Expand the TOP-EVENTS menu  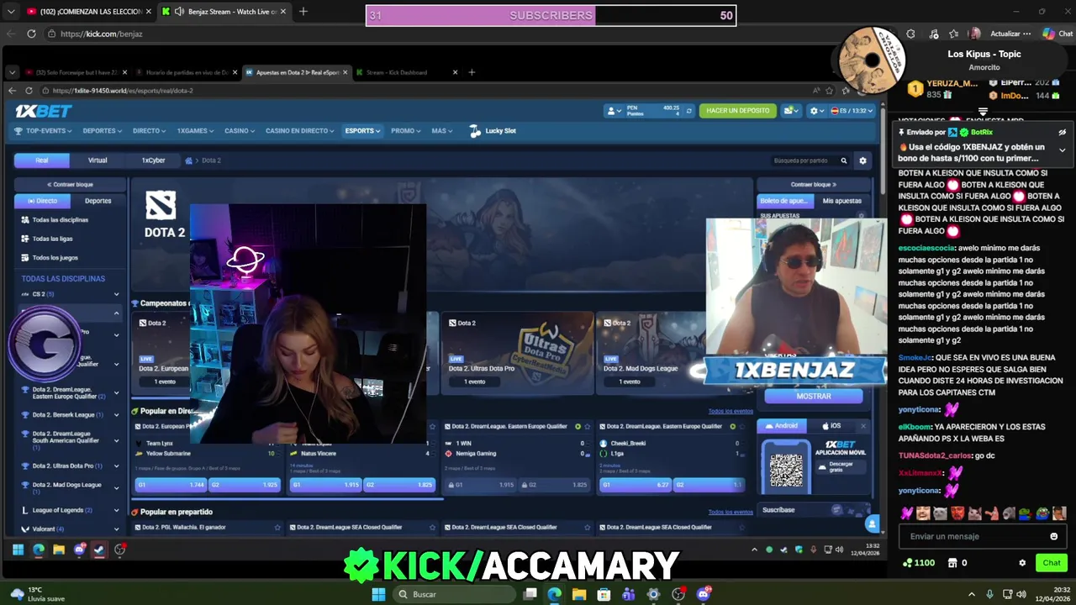pyautogui.click(x=42, y=131)
